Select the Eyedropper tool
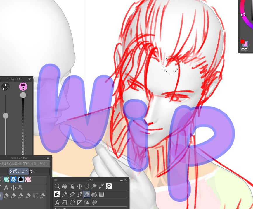Image resolution: width=253 pixels, height=209 pixels. tap(101, 186)
